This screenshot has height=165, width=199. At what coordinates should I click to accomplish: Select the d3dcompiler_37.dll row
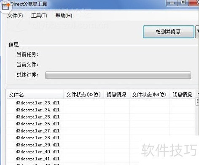click(x=101, y=131)
